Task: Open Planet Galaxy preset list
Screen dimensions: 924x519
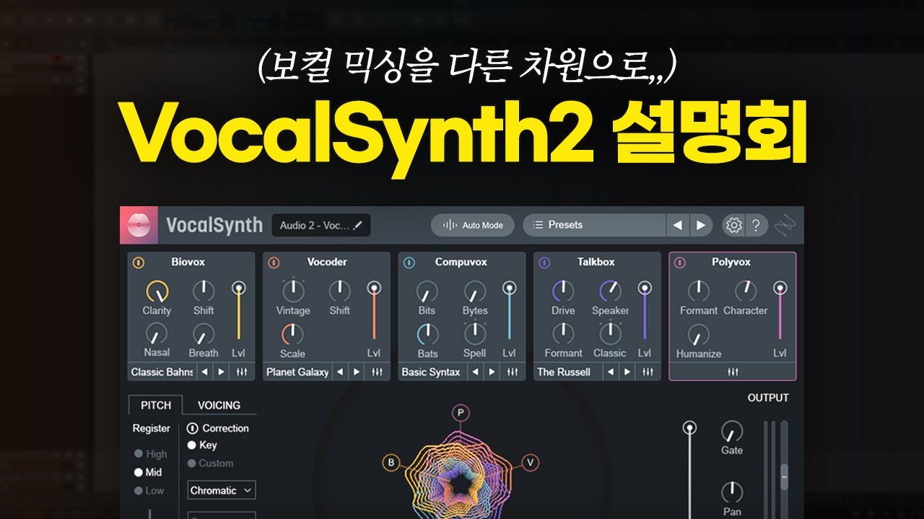Action: 297,372
